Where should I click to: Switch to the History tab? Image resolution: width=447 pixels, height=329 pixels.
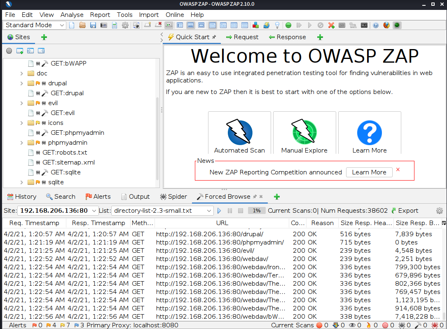[22, 197]
